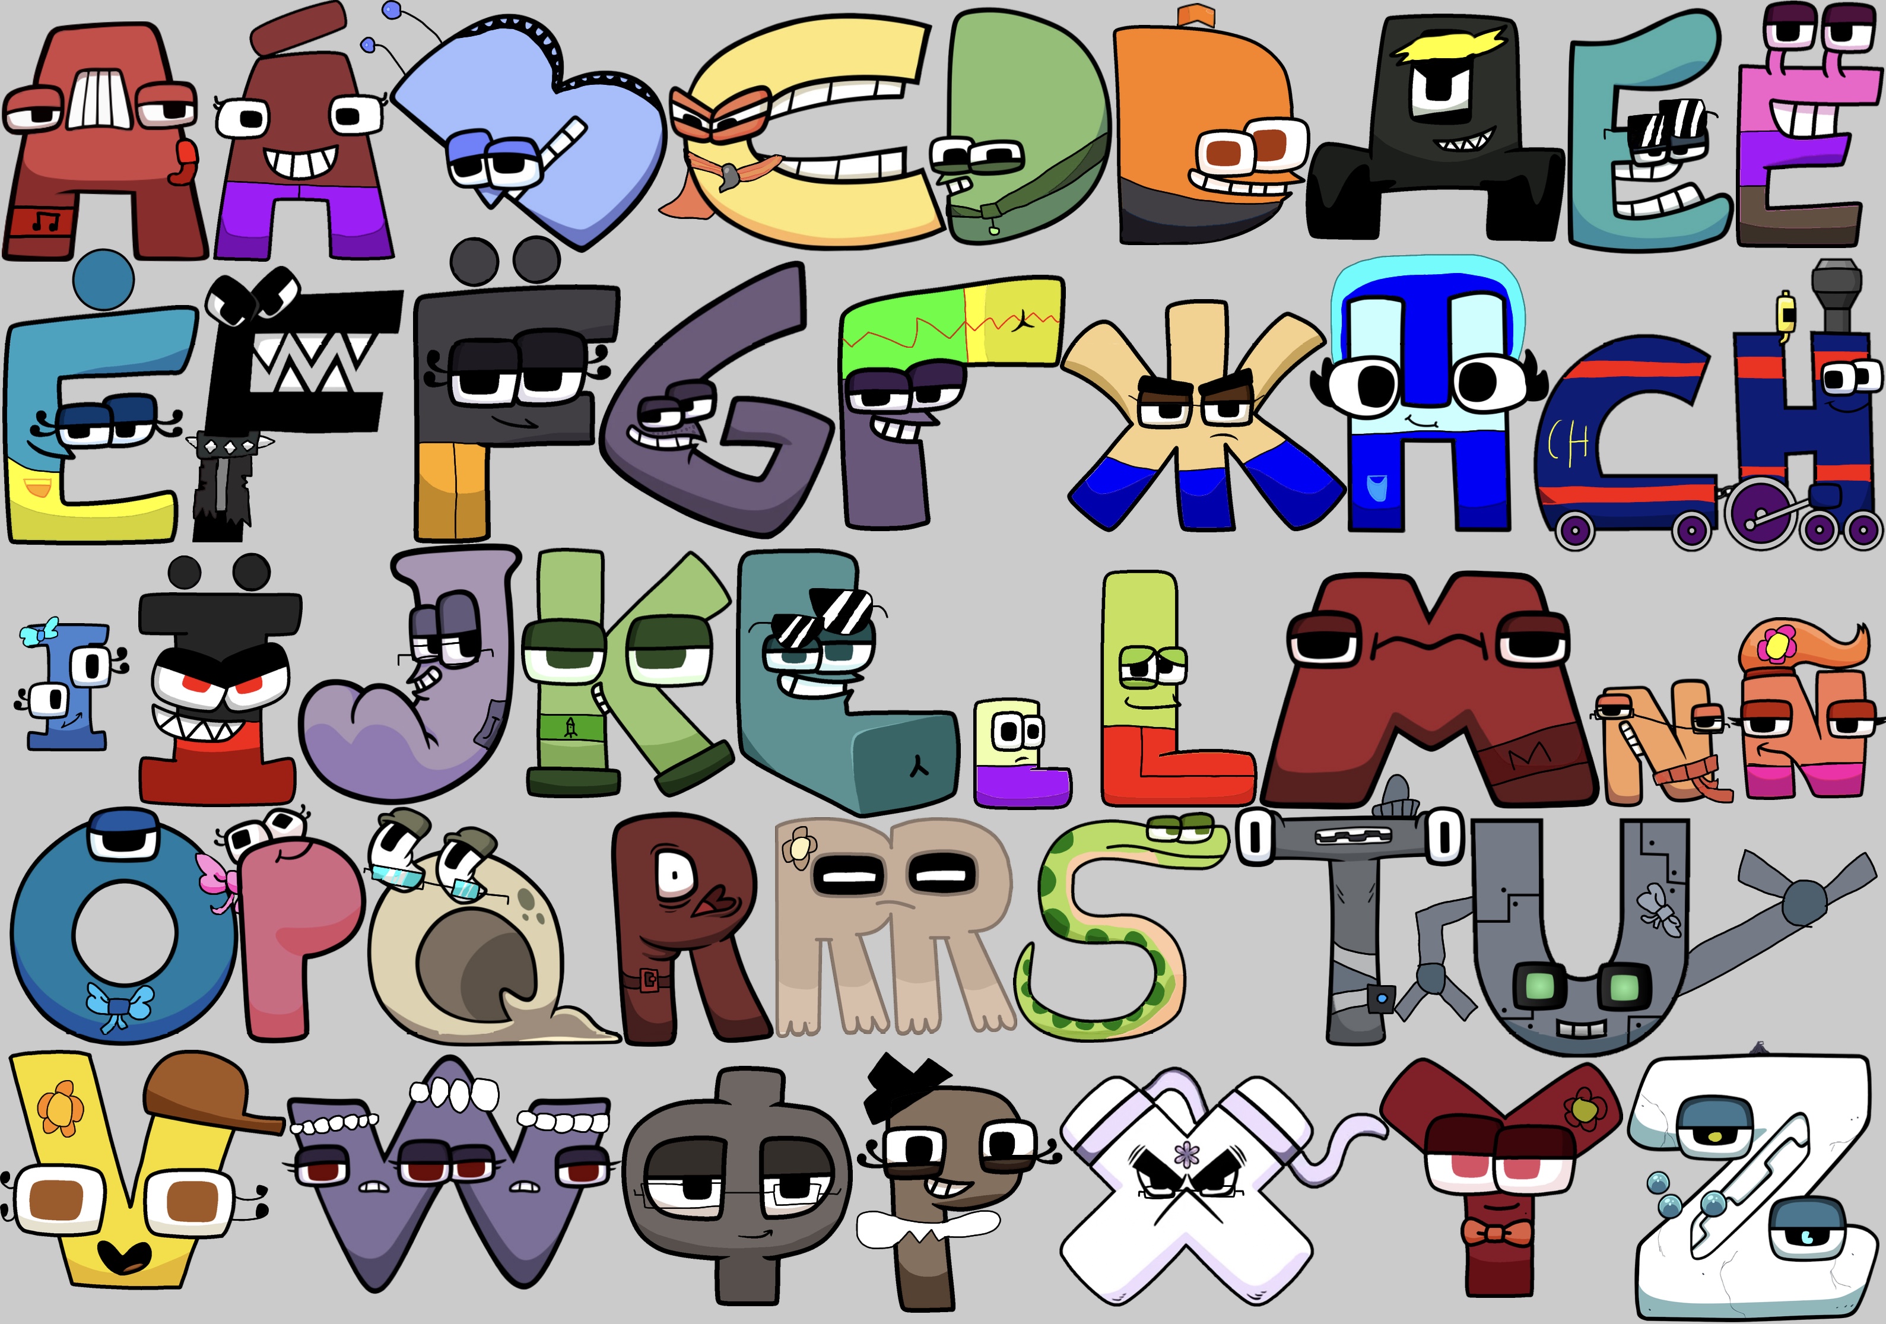Image resolution: width=1886 pixels, height=1324 pixels.
Task: Select the gray robot U with green eyes
Action: pos(1581,936)
